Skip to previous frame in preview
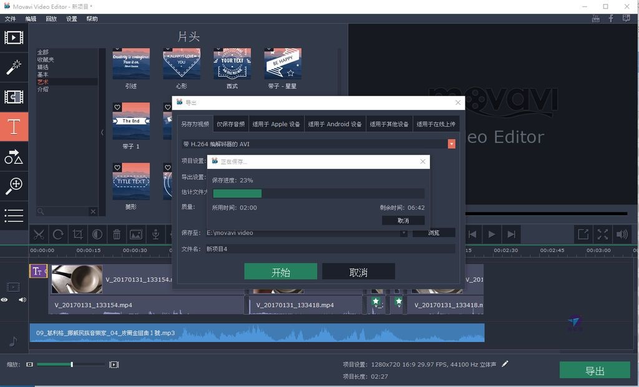This screenshot has height=387, width=639. click(472, 234)
